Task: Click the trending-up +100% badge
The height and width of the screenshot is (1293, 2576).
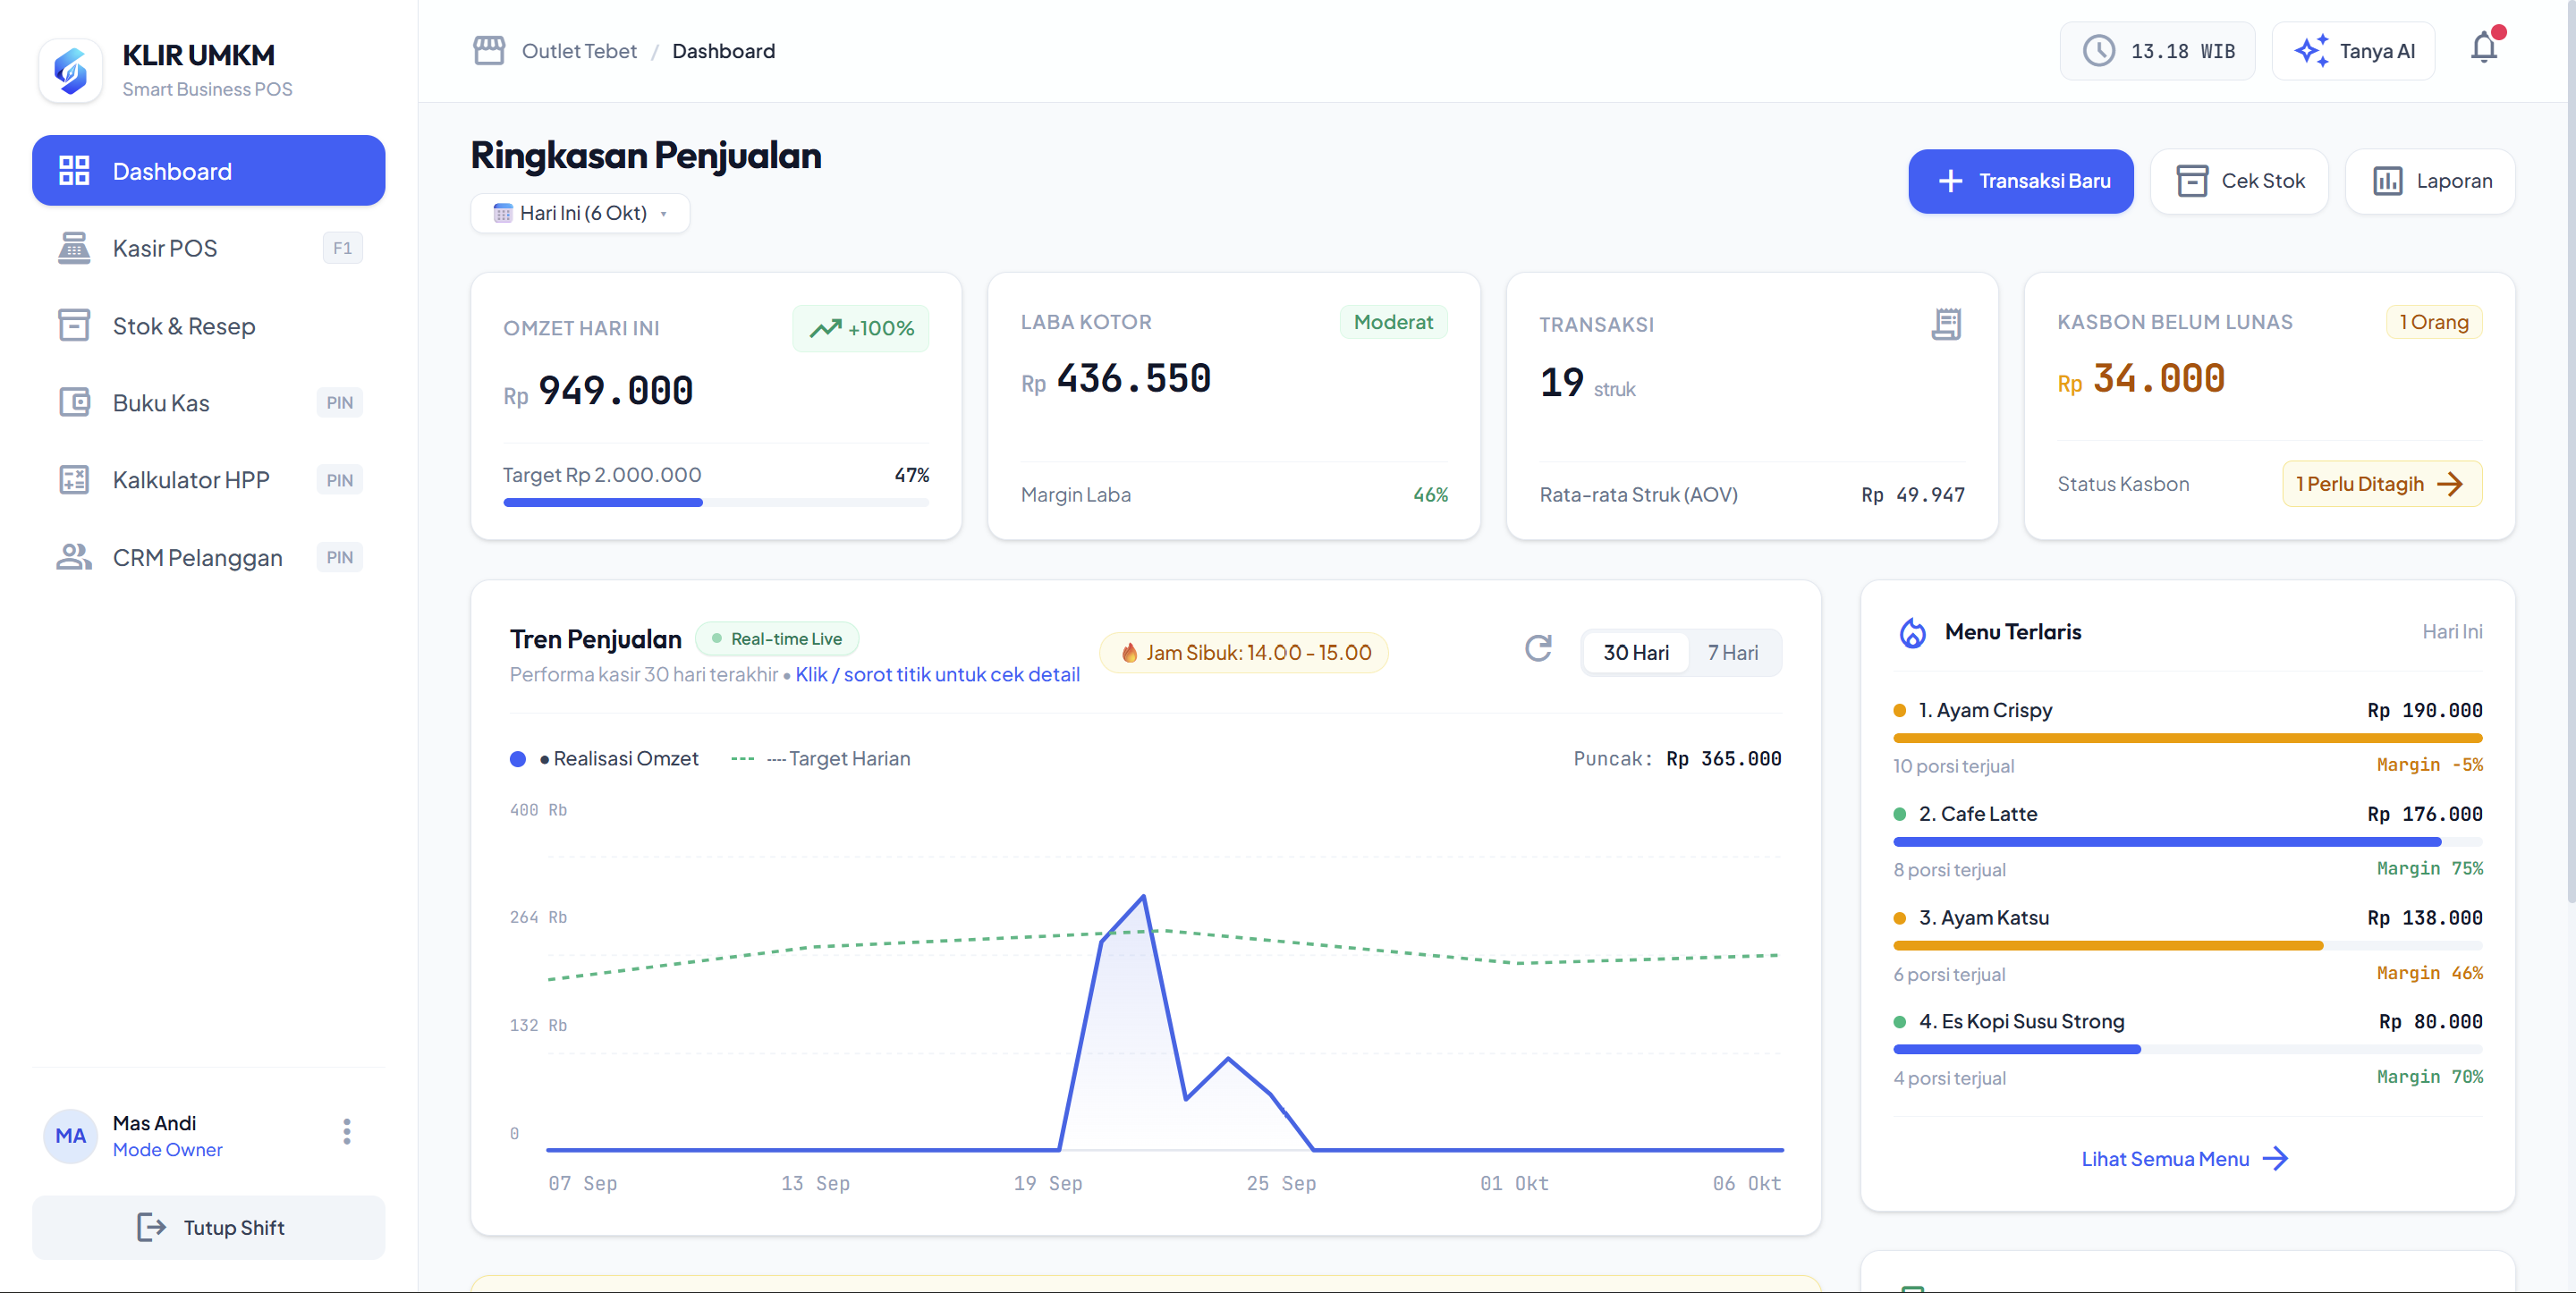Action: point(861,328)
